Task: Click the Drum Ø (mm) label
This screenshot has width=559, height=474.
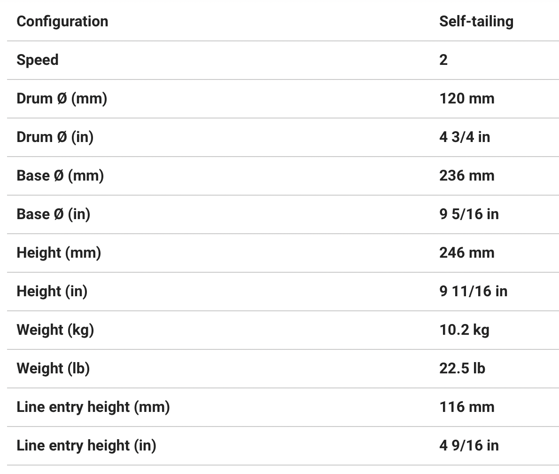Action: tap(62, 99)
